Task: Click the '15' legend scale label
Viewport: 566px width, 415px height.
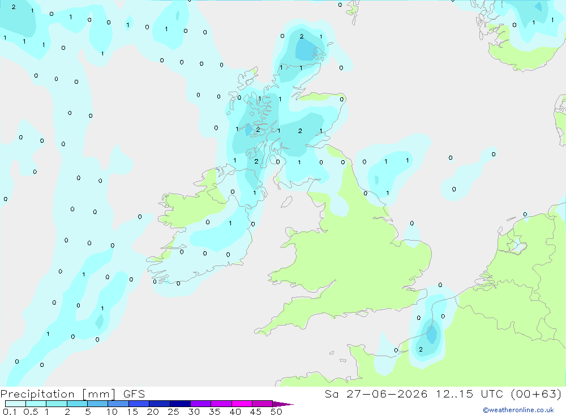Action: coord(132,412)
